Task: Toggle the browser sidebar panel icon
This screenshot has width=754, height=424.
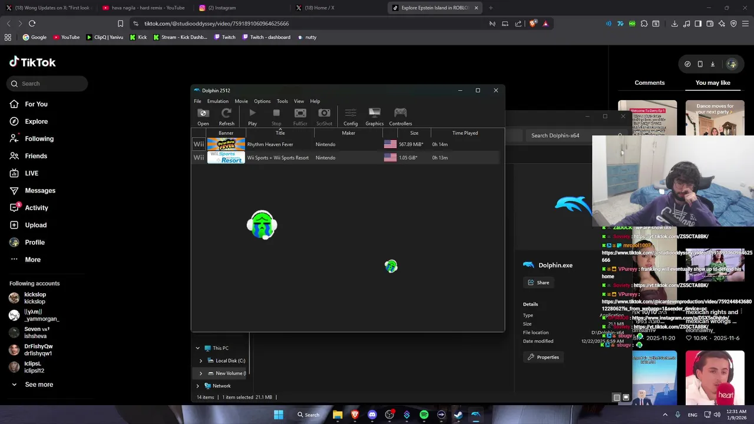Action: click(x=698, y=24)
